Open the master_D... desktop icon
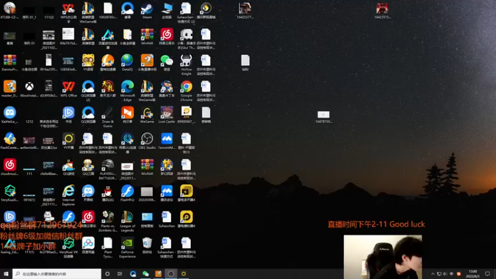The image size is (496, 279). click(x=9, y=89)
